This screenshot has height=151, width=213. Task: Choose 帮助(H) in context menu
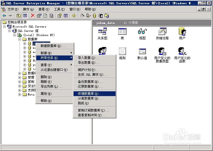click(55, 101)
